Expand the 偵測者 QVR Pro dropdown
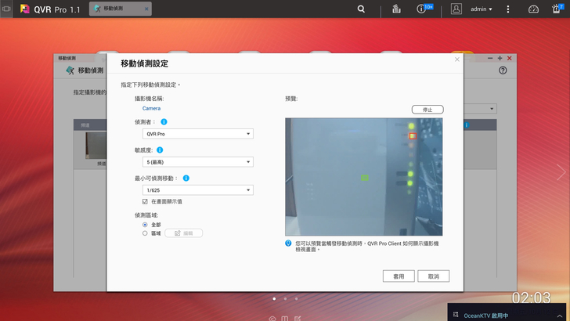 198,134
